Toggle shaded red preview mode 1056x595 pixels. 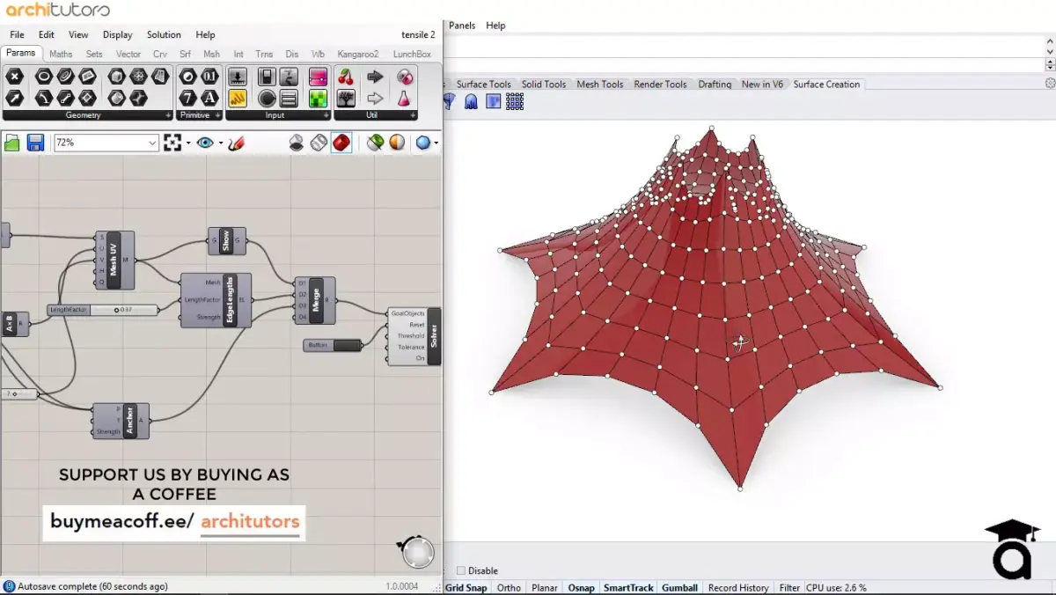pos(341,143)
